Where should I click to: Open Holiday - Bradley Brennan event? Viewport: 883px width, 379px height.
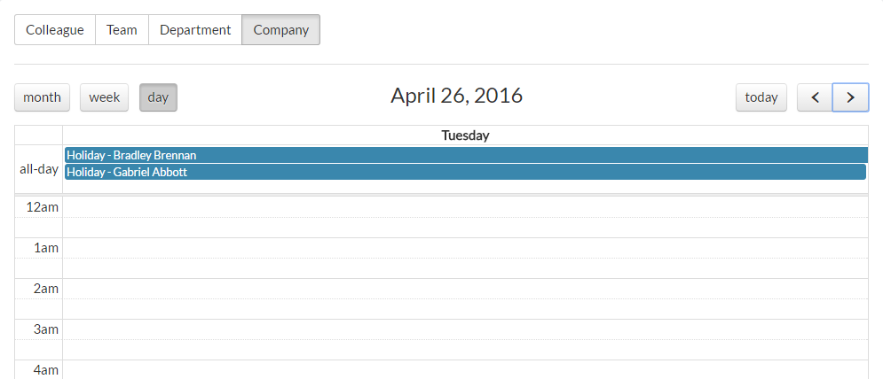(465, 155)
